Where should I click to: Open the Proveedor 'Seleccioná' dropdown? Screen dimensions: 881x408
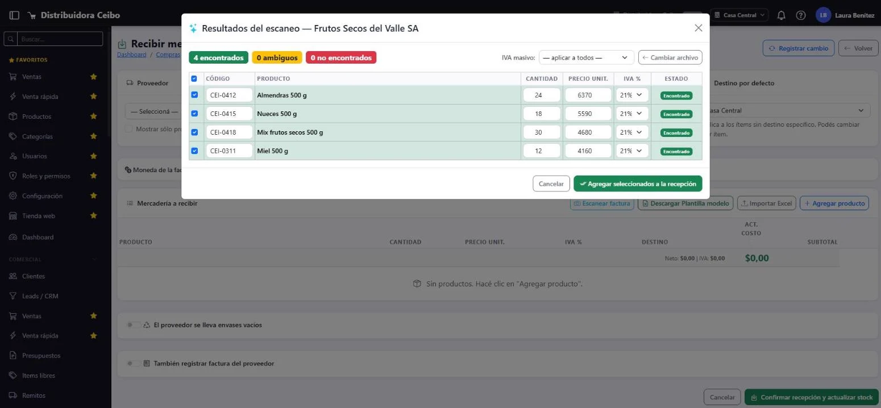[x=153, y=111]
